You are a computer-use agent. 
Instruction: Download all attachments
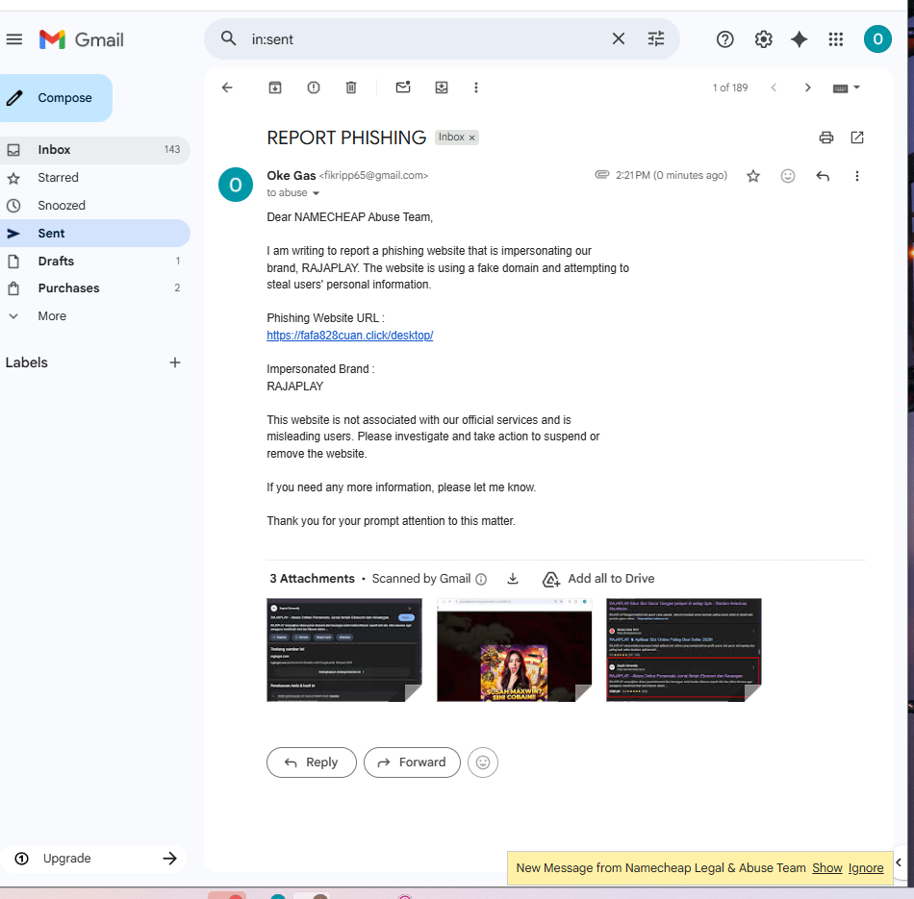(x=513, y=579)
